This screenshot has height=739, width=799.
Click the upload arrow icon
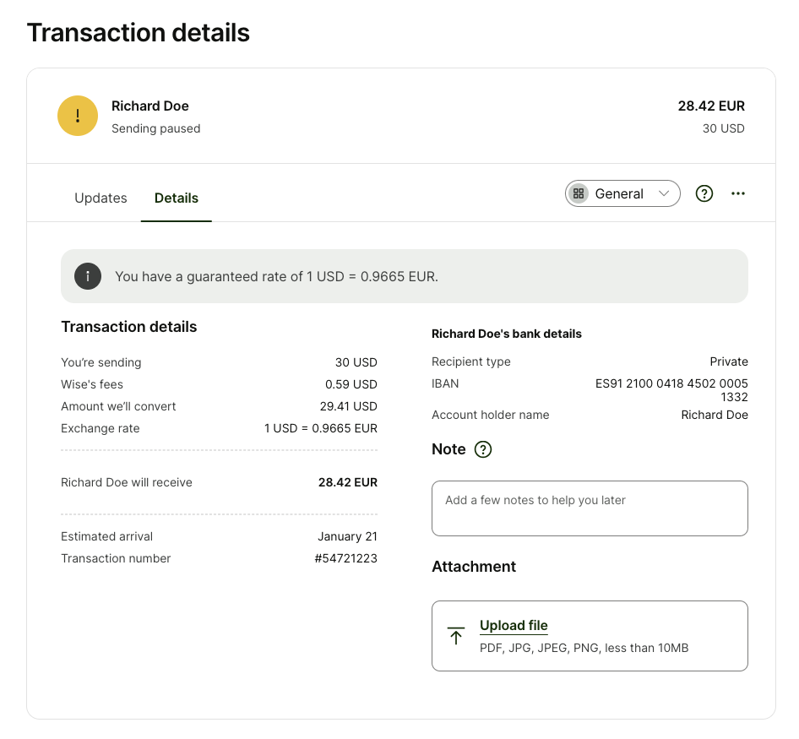tap(456, 634)
